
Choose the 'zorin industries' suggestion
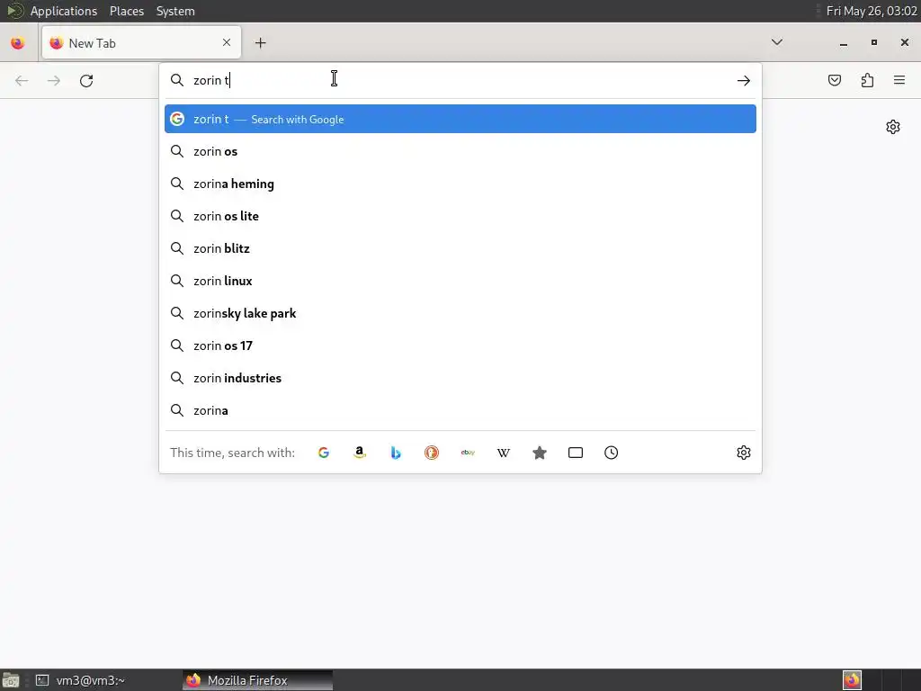point(460,378)
